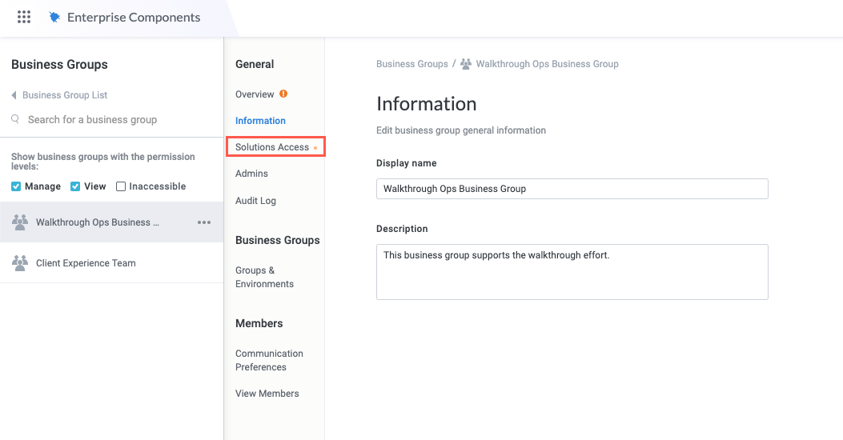
Task: Click the orange warning icon beside Overview
Action: pos(283,94)
